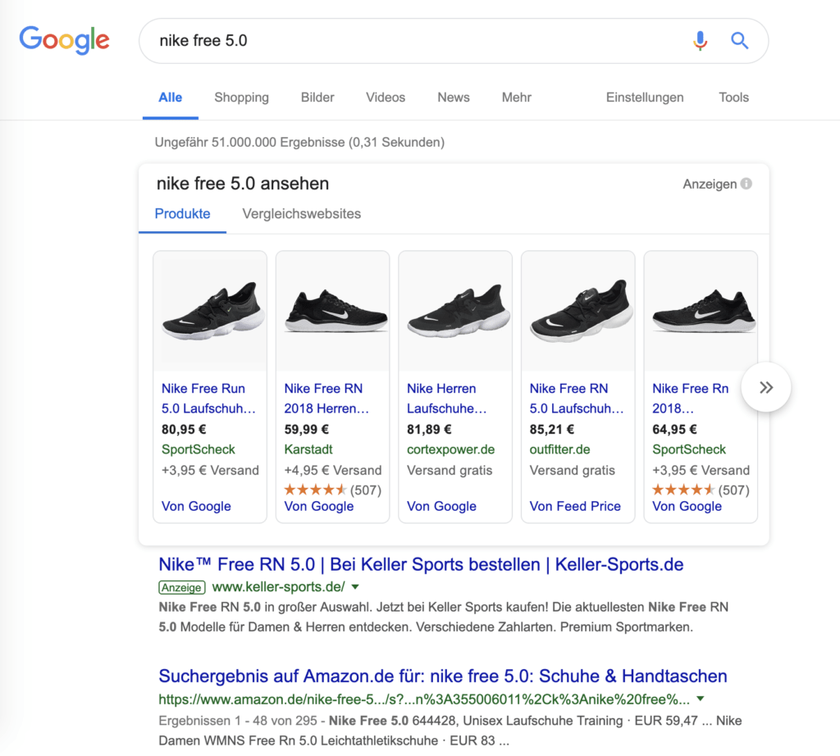Click the Google logo
The height and width of the screenshot is (756, 840).
pyautogui.click(x=64, y=40)
